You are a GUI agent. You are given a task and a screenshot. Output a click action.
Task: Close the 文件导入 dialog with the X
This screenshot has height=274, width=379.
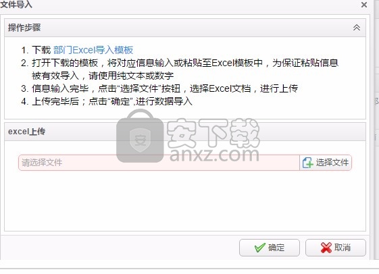(x=364, y=5)
